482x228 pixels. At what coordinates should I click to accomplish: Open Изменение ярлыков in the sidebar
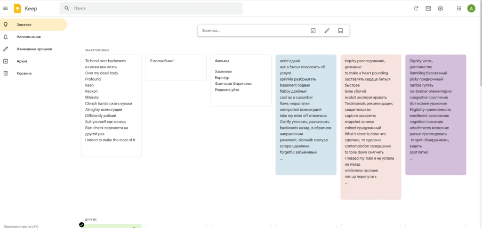(33, 49)
